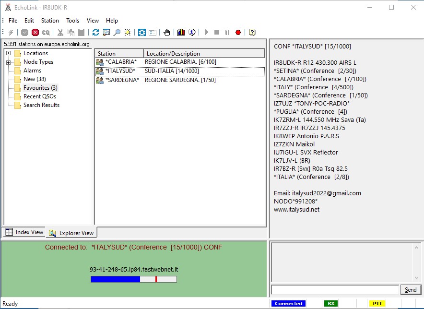This screenshot has width=424, height=309.
Task: Select the Favourites (3) folder
Action: click(40, 88)
